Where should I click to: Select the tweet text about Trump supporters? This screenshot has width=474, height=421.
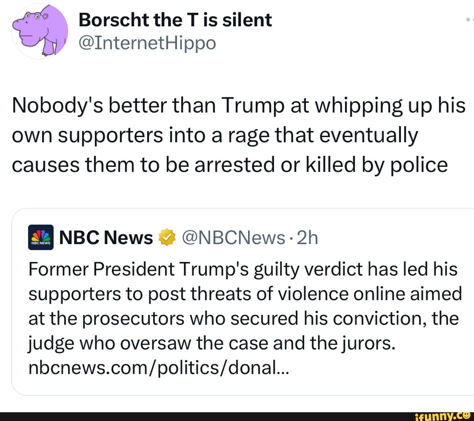[x=237, y=134]
